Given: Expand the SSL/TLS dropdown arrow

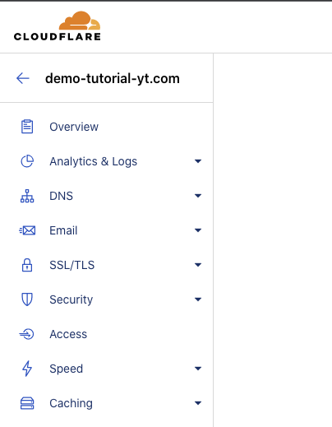Looking at the screenshot, I should [x=198, y=265].
